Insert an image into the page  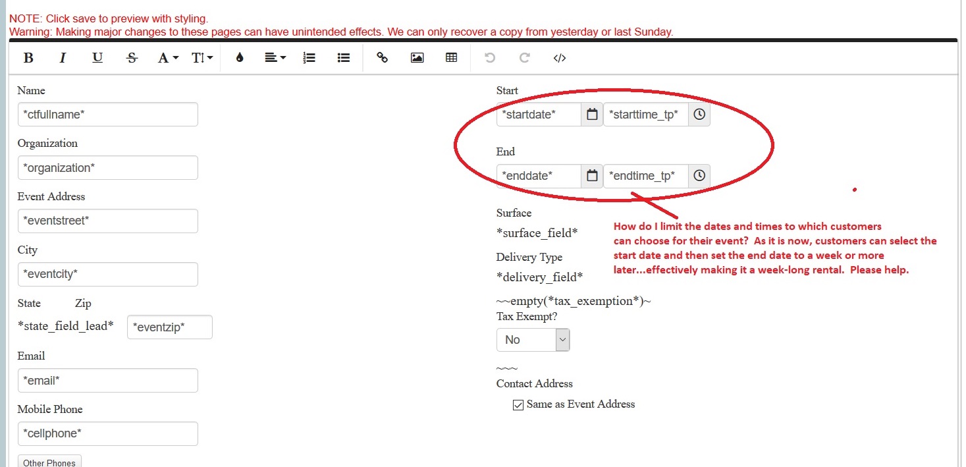pyautogui.click(x=417, y=58)
